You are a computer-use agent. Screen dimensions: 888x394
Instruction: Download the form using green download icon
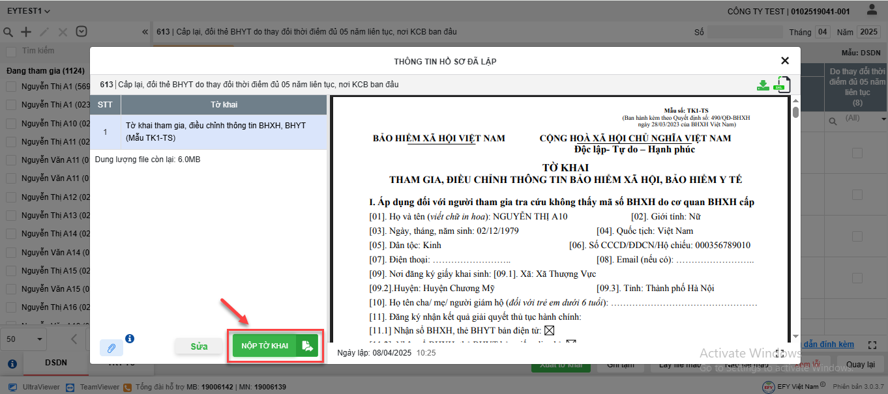click(x=763, y=85)
